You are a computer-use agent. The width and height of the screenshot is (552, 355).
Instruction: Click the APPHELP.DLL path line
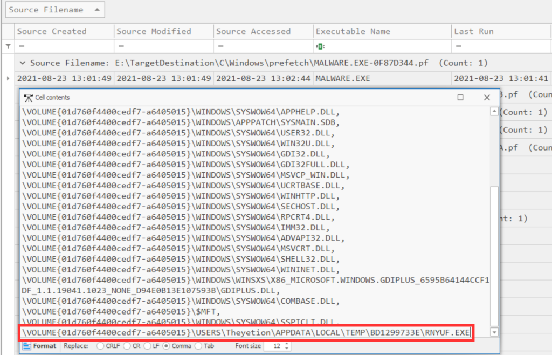[181, 112]
